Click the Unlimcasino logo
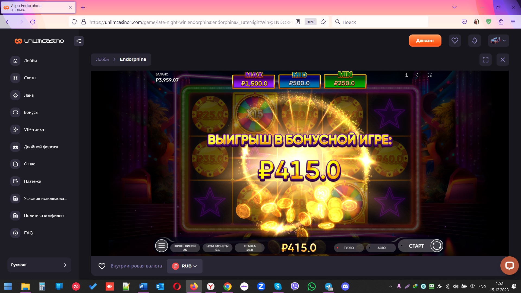The image size is (521, 293). [39, 41]
